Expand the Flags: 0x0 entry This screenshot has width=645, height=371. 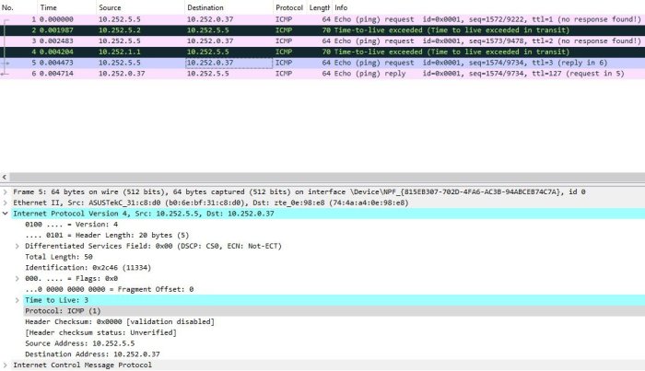[17, 279]
